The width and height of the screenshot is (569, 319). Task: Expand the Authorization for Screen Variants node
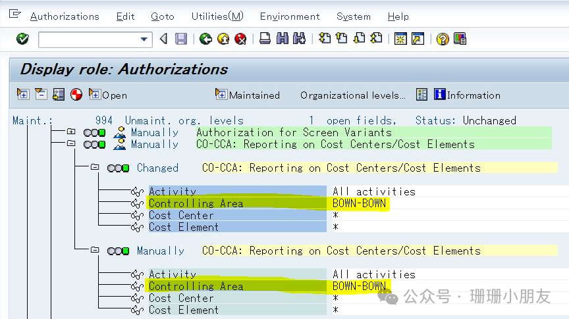tap(70, 132)
